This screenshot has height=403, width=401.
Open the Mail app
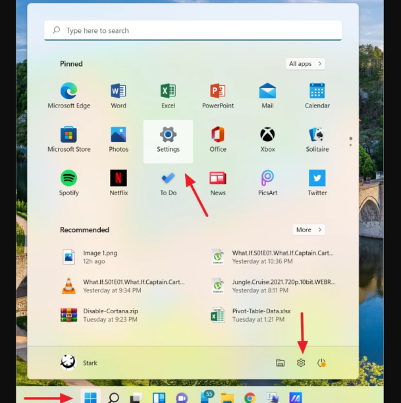(267, 96)
